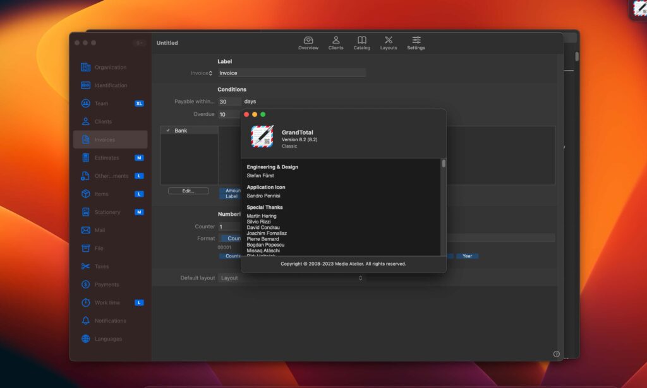Select the Team entry marked XL

tap(101, 103)
